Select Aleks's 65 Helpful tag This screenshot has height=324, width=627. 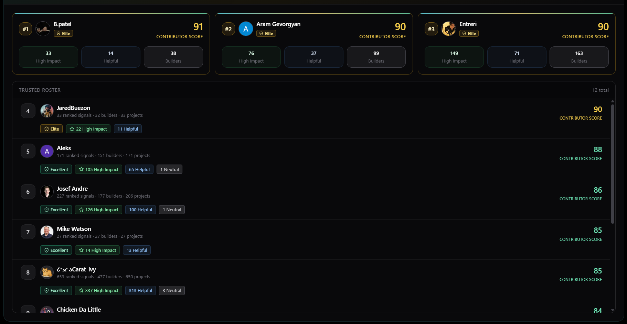pyautogui.click(x=139, y=169)
